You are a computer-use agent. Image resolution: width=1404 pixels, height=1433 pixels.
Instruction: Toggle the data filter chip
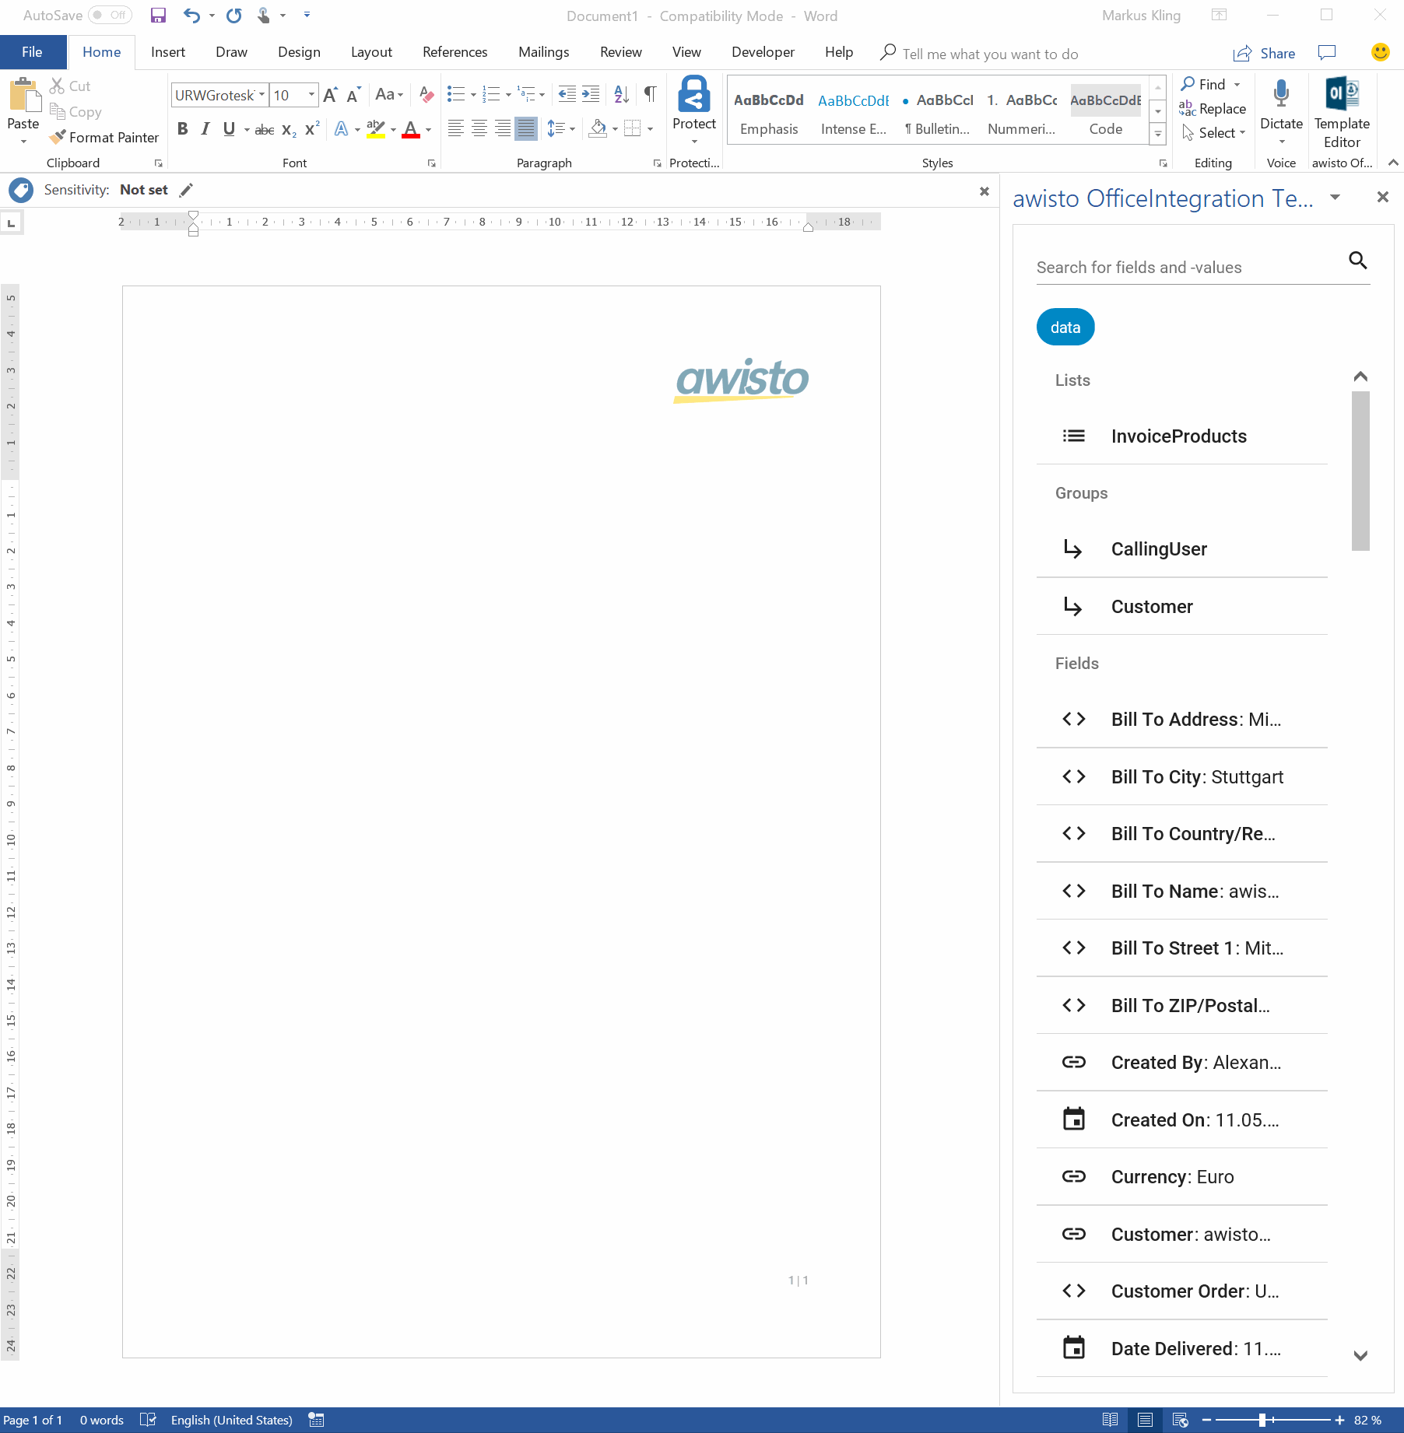point(1065,328)
